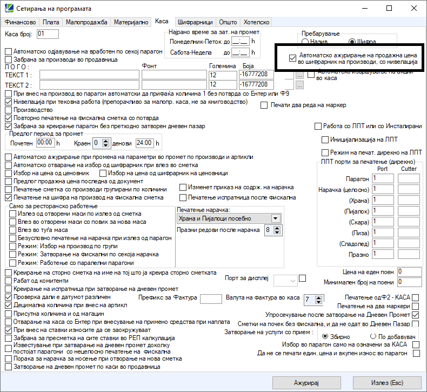Click the Почетен time field
This screenshot has width=427, height=392.
[x=45, y=143]
